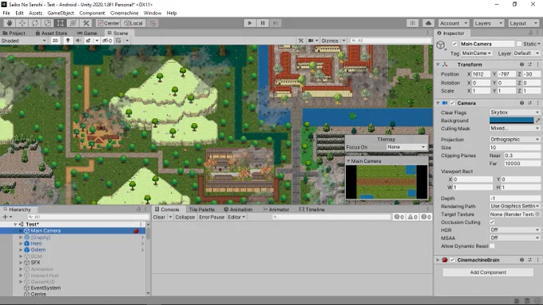This screenshot has height=305, width=543.
Task: Toggle pivot Center button
Action: [109, 23]
